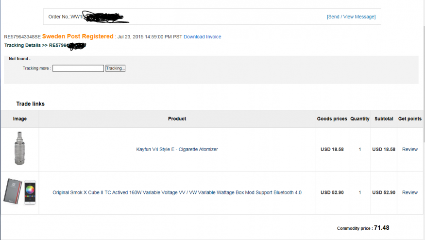Click the phone color wheel thumbnail
Screen dimensions: 425x240
(30, 192)
